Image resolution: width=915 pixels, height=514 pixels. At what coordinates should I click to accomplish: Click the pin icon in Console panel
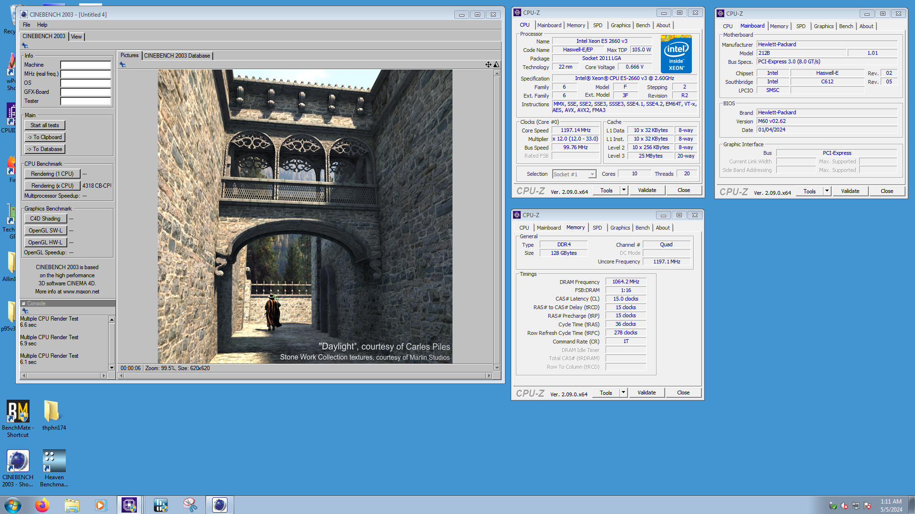tap(25, 311)
